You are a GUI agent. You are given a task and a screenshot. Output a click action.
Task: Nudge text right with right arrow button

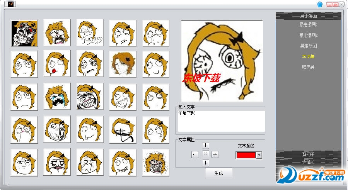point(215,154)
